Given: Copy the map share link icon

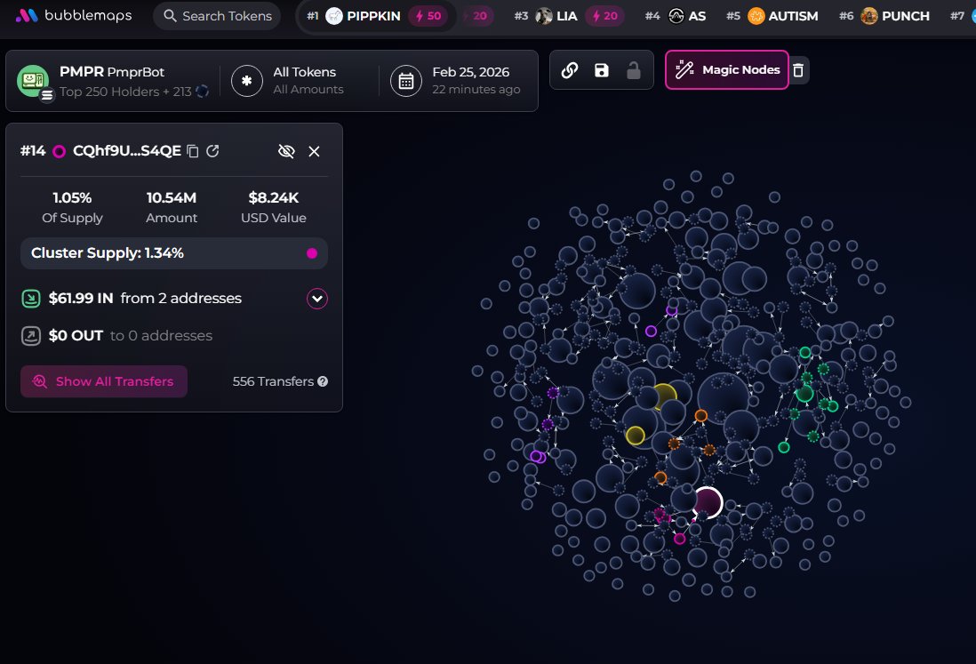Looking at the screenshot, I should [x=570, y=69].
